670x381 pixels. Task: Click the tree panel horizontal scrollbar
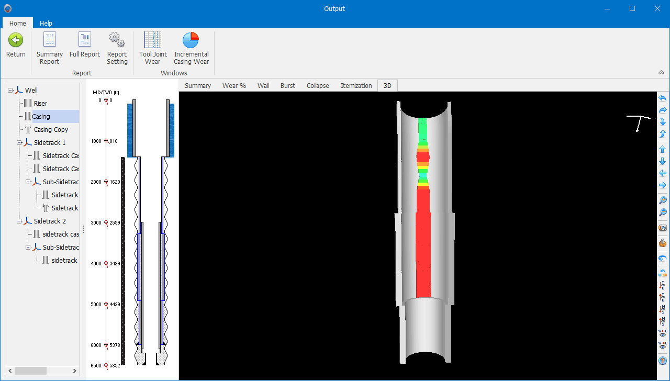(31, 371)
